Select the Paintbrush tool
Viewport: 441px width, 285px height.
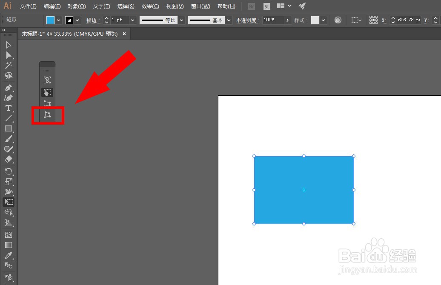click(9, 139)
